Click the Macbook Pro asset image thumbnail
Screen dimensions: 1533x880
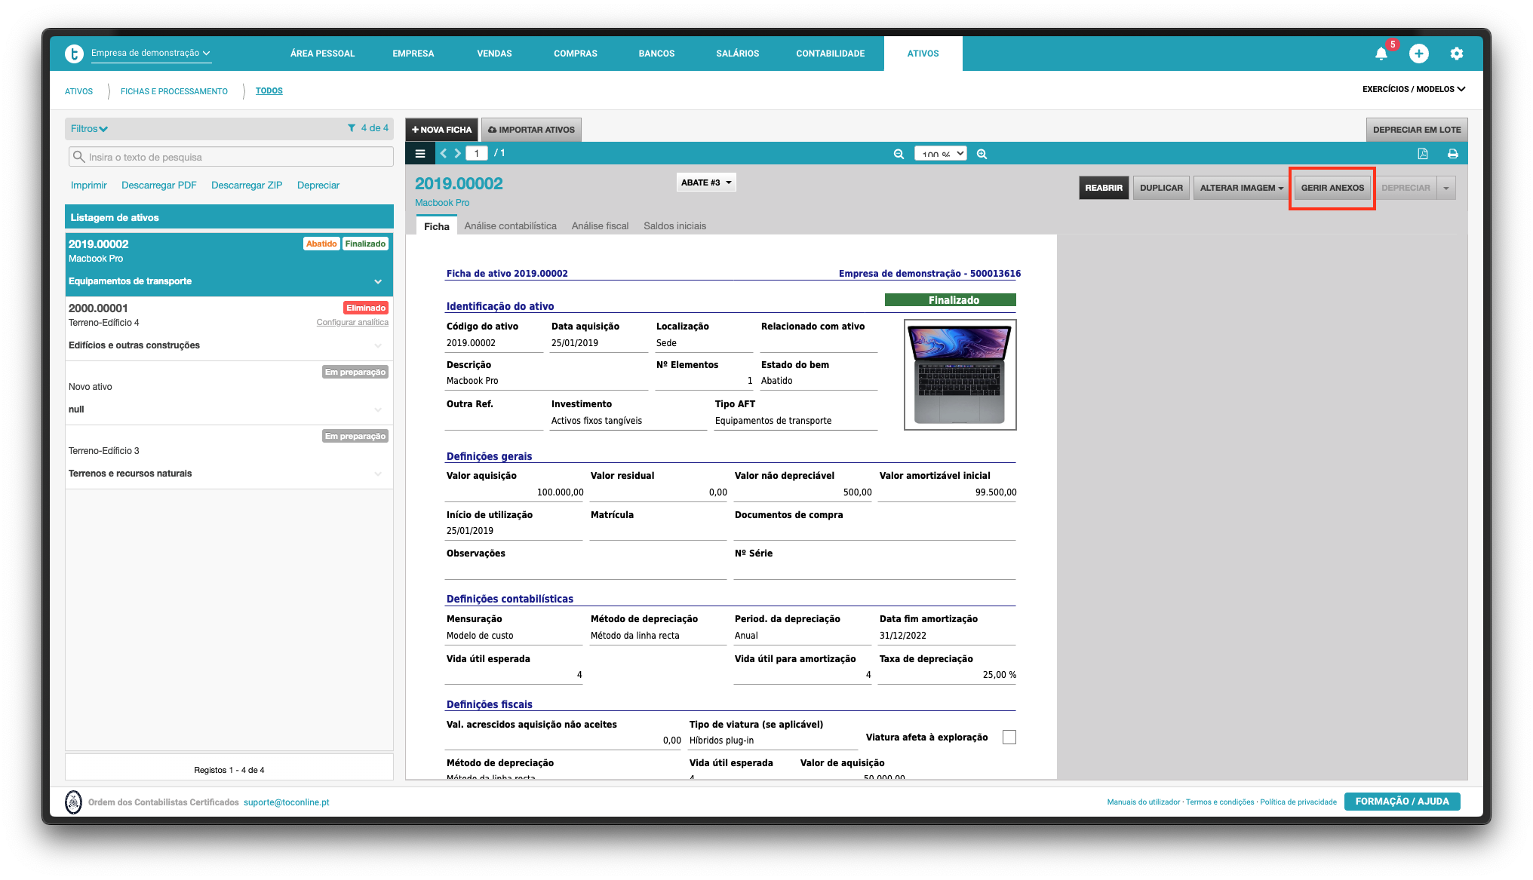click(960, 375)
